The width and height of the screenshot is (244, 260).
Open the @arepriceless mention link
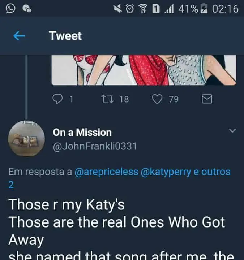106,172
